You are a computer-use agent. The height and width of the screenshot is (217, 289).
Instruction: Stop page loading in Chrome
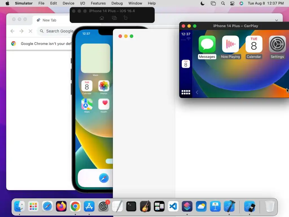(x=30, y=31)
